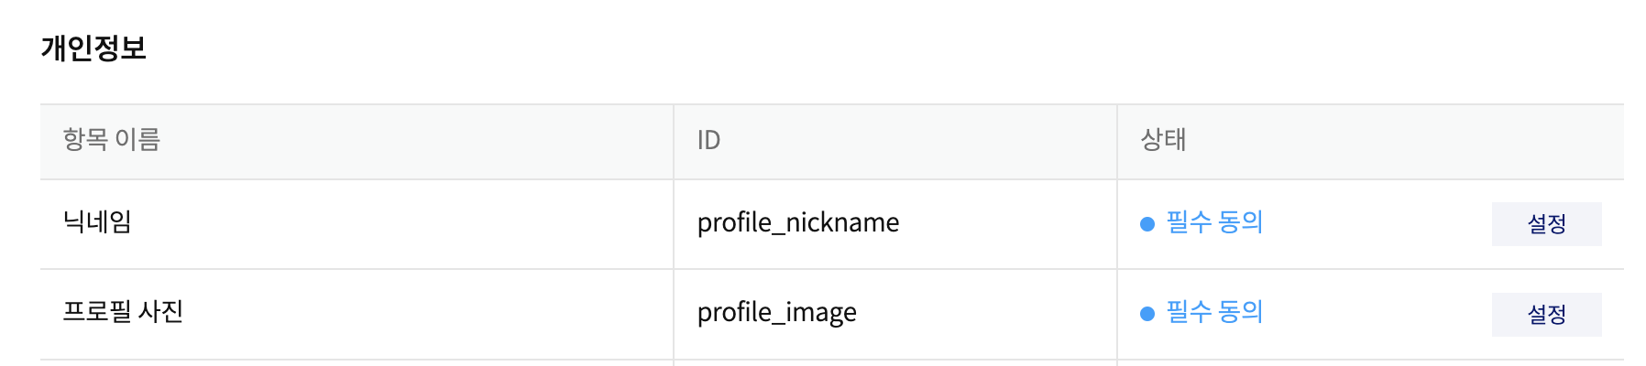Click the 상태 column header
This screenshot has height=366, width=1646.
tap(1163, 140)
